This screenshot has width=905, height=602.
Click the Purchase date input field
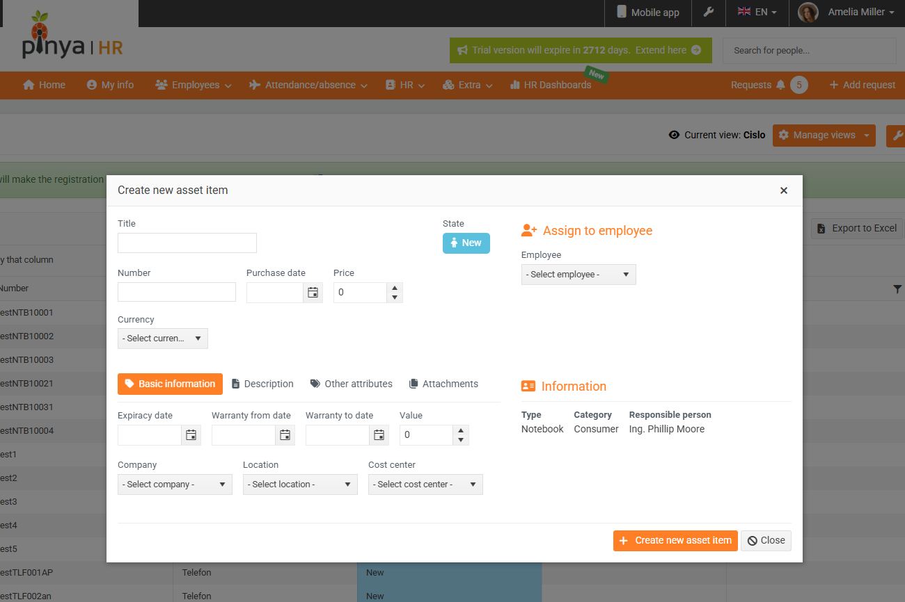point(275,293)
